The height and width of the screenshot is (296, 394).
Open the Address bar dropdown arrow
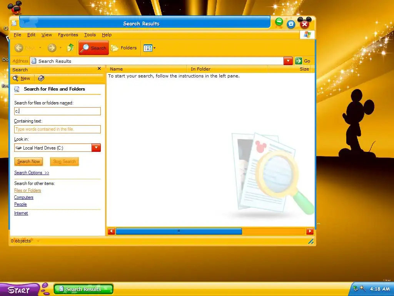click(x=288, y=61)
